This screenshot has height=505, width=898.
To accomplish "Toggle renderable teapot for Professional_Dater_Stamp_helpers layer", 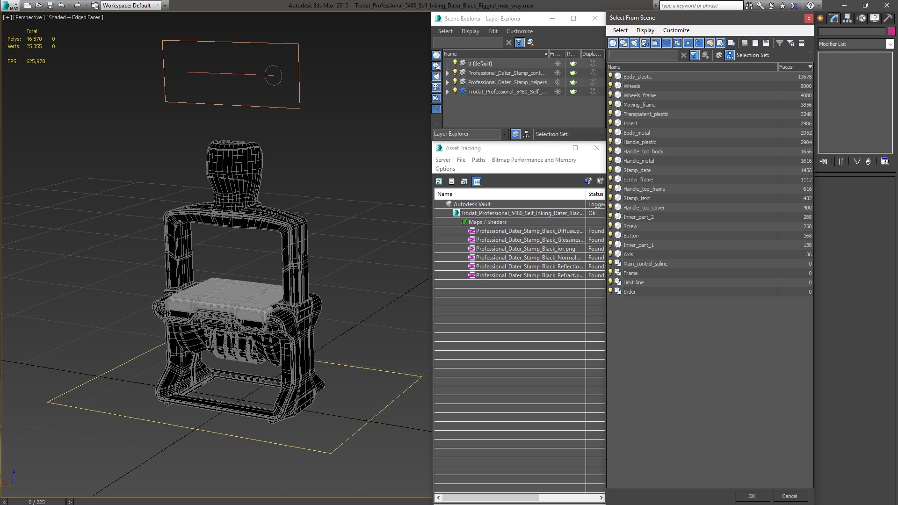I will point(573,82).
